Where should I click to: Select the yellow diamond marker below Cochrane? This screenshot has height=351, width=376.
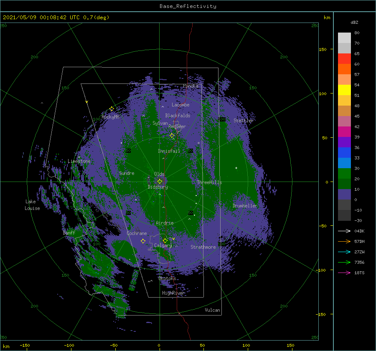[143, 241]
